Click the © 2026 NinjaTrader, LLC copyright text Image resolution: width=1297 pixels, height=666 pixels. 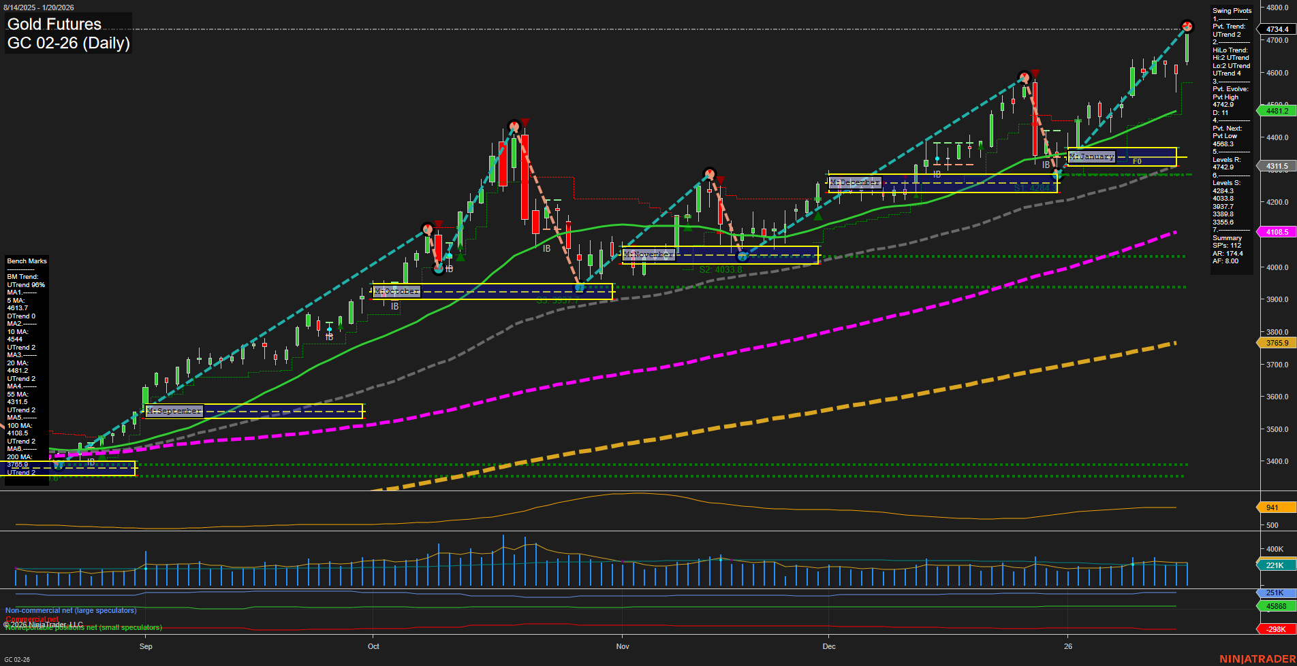tap(44, 624)
